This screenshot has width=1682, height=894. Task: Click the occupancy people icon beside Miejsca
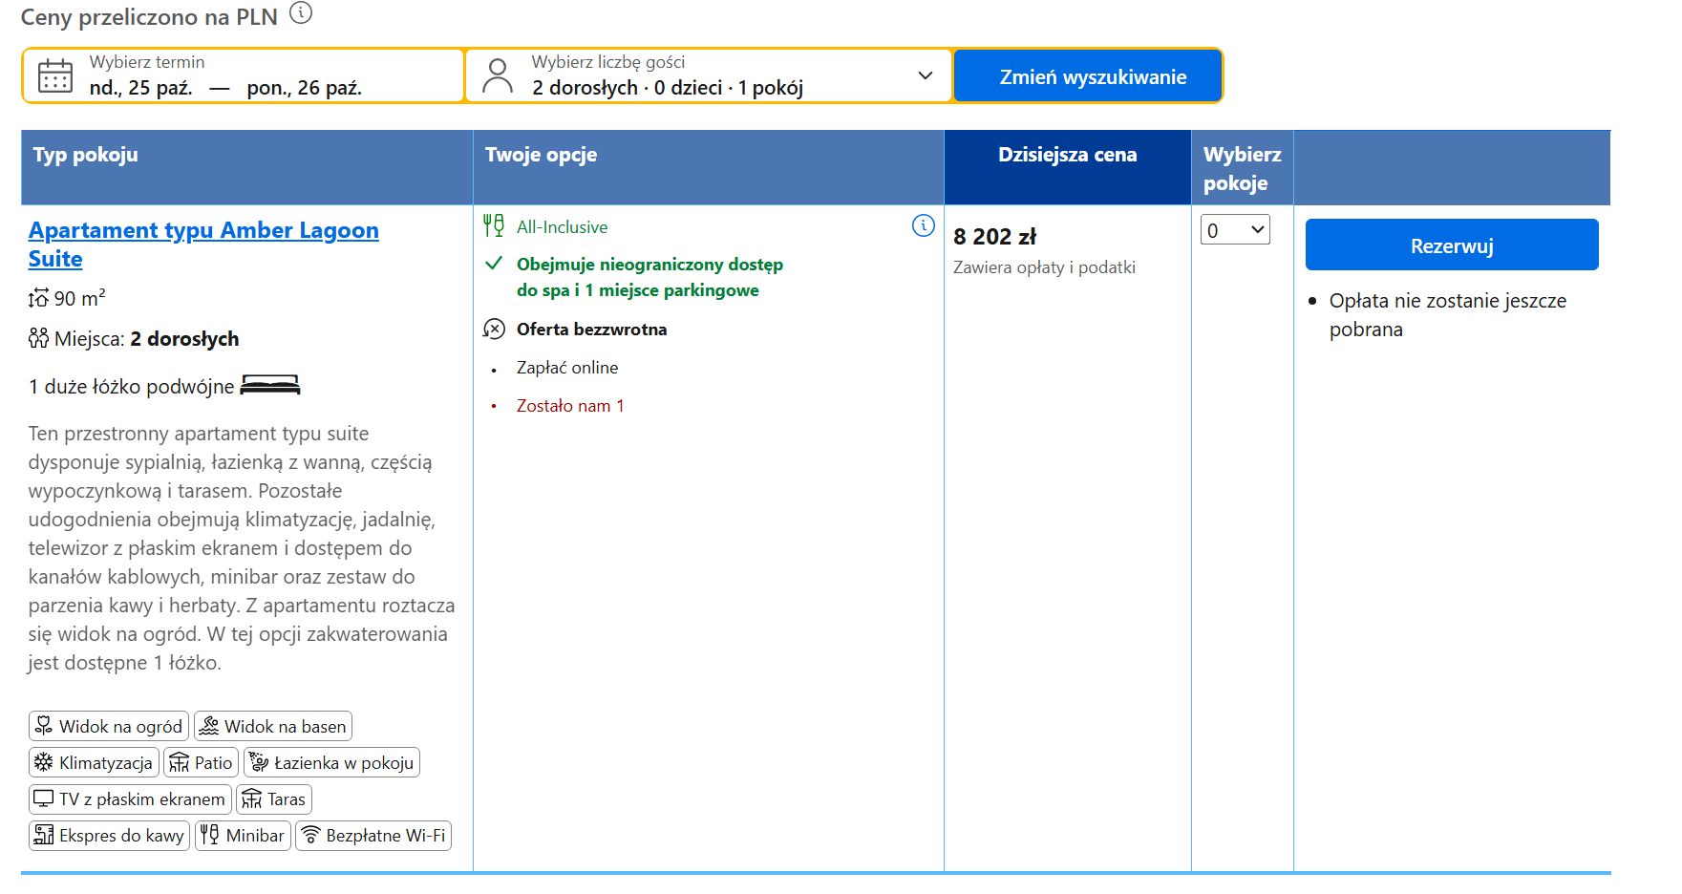(38, 337)
